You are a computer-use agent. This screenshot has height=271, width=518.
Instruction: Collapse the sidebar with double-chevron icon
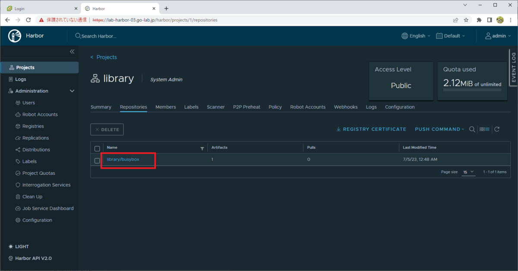72,51
